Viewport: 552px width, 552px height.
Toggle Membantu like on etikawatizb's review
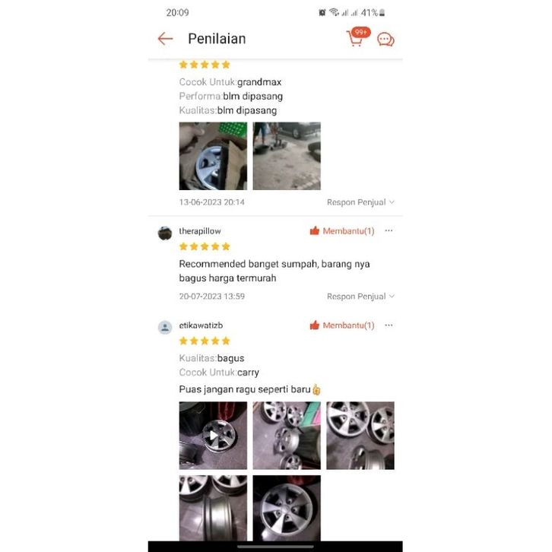(342, 325)
